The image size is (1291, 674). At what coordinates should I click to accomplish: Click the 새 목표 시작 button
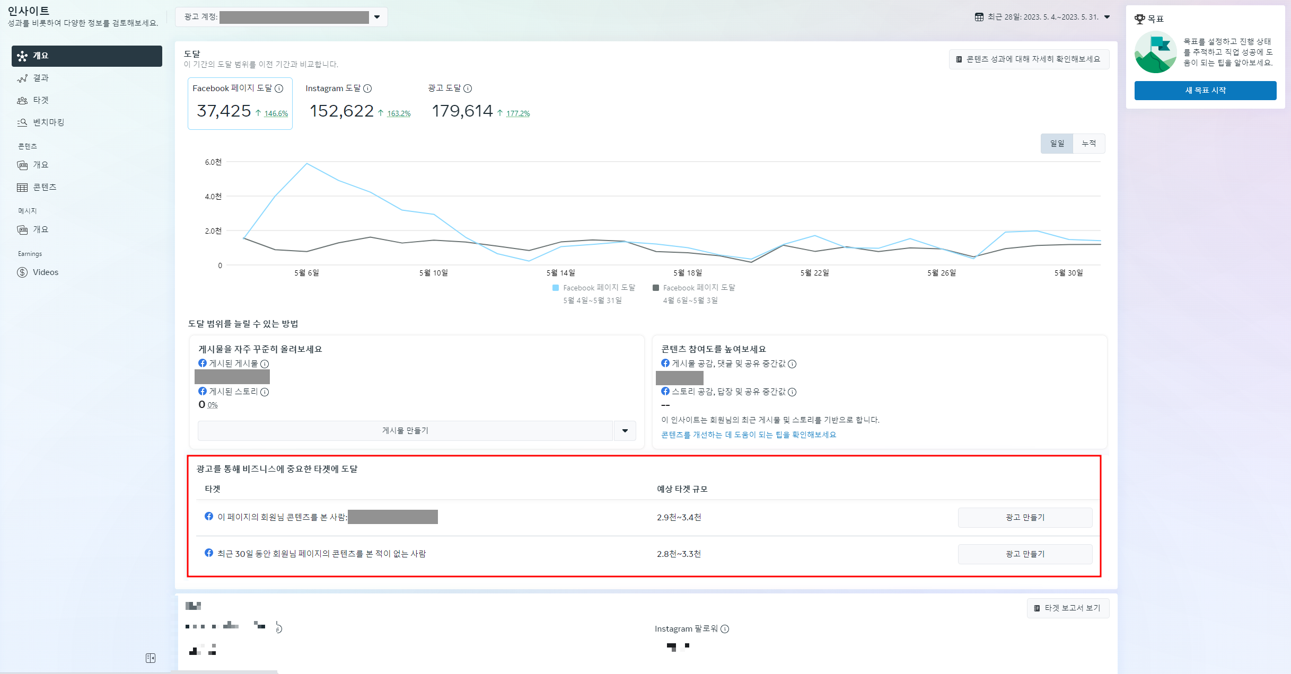coord(1205,91)
